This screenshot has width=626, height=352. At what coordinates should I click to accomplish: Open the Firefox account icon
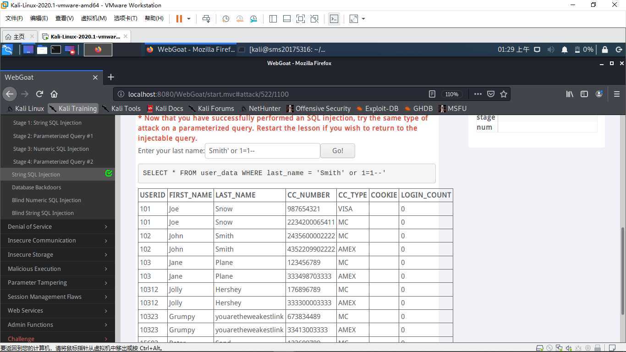599,94
